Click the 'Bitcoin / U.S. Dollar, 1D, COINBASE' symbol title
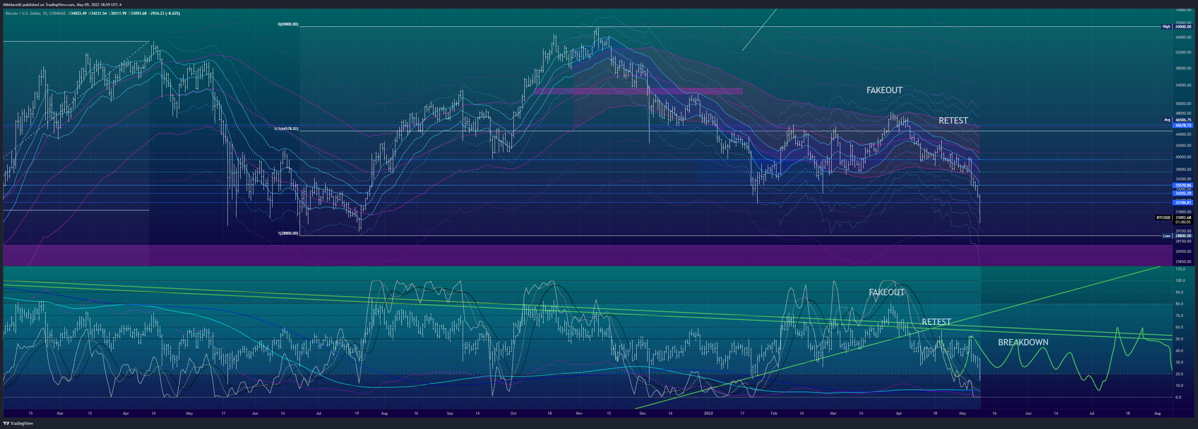Screen dimensions: 1198x429 [x=35, y=13]
